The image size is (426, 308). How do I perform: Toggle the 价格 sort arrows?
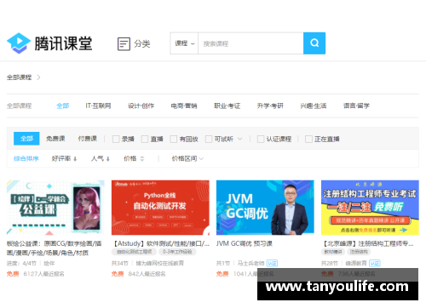click(142, 159)
